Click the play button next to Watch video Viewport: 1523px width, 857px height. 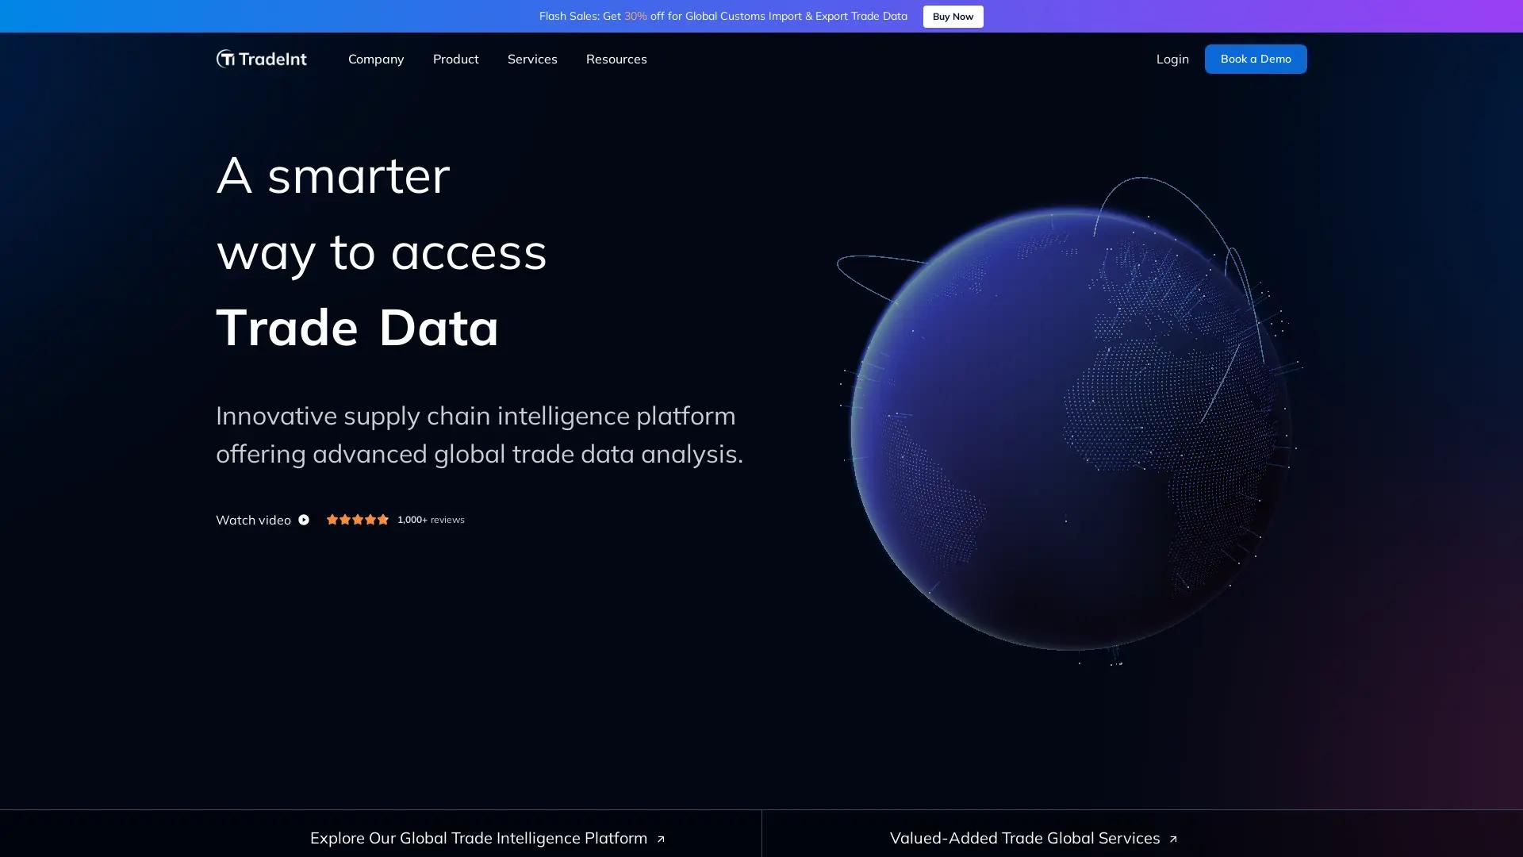pyautogui.click(x=305, y=520)
